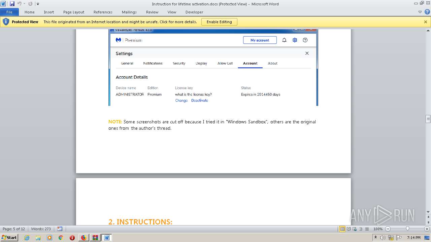Click the "2. INSTRUCTIONS:" heading
The image size is (431, 242).
(140, 222)
